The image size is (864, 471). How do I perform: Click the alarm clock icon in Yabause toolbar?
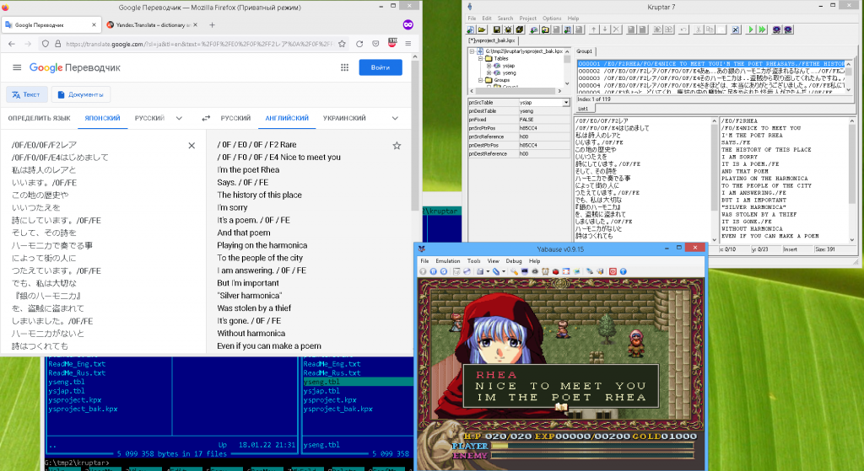(545, 271)
